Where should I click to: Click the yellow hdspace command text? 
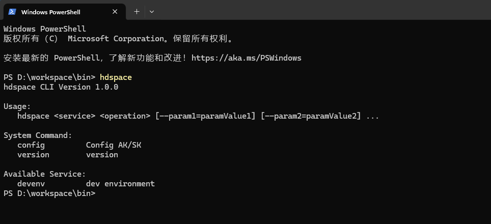pyautogui.click(x=116, y=77)
